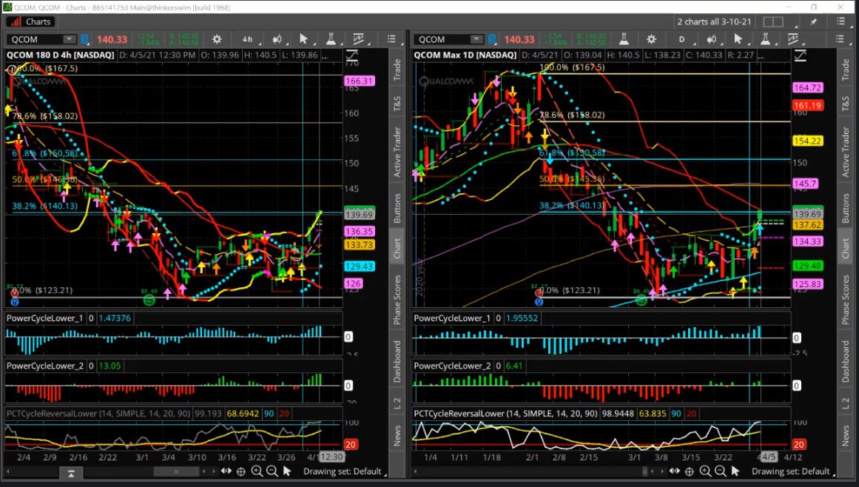The height and width of the screenshot is (487, 859).
Task: Select the pointer drawing tool on right chart toolbar
Action: coord(738,39)
